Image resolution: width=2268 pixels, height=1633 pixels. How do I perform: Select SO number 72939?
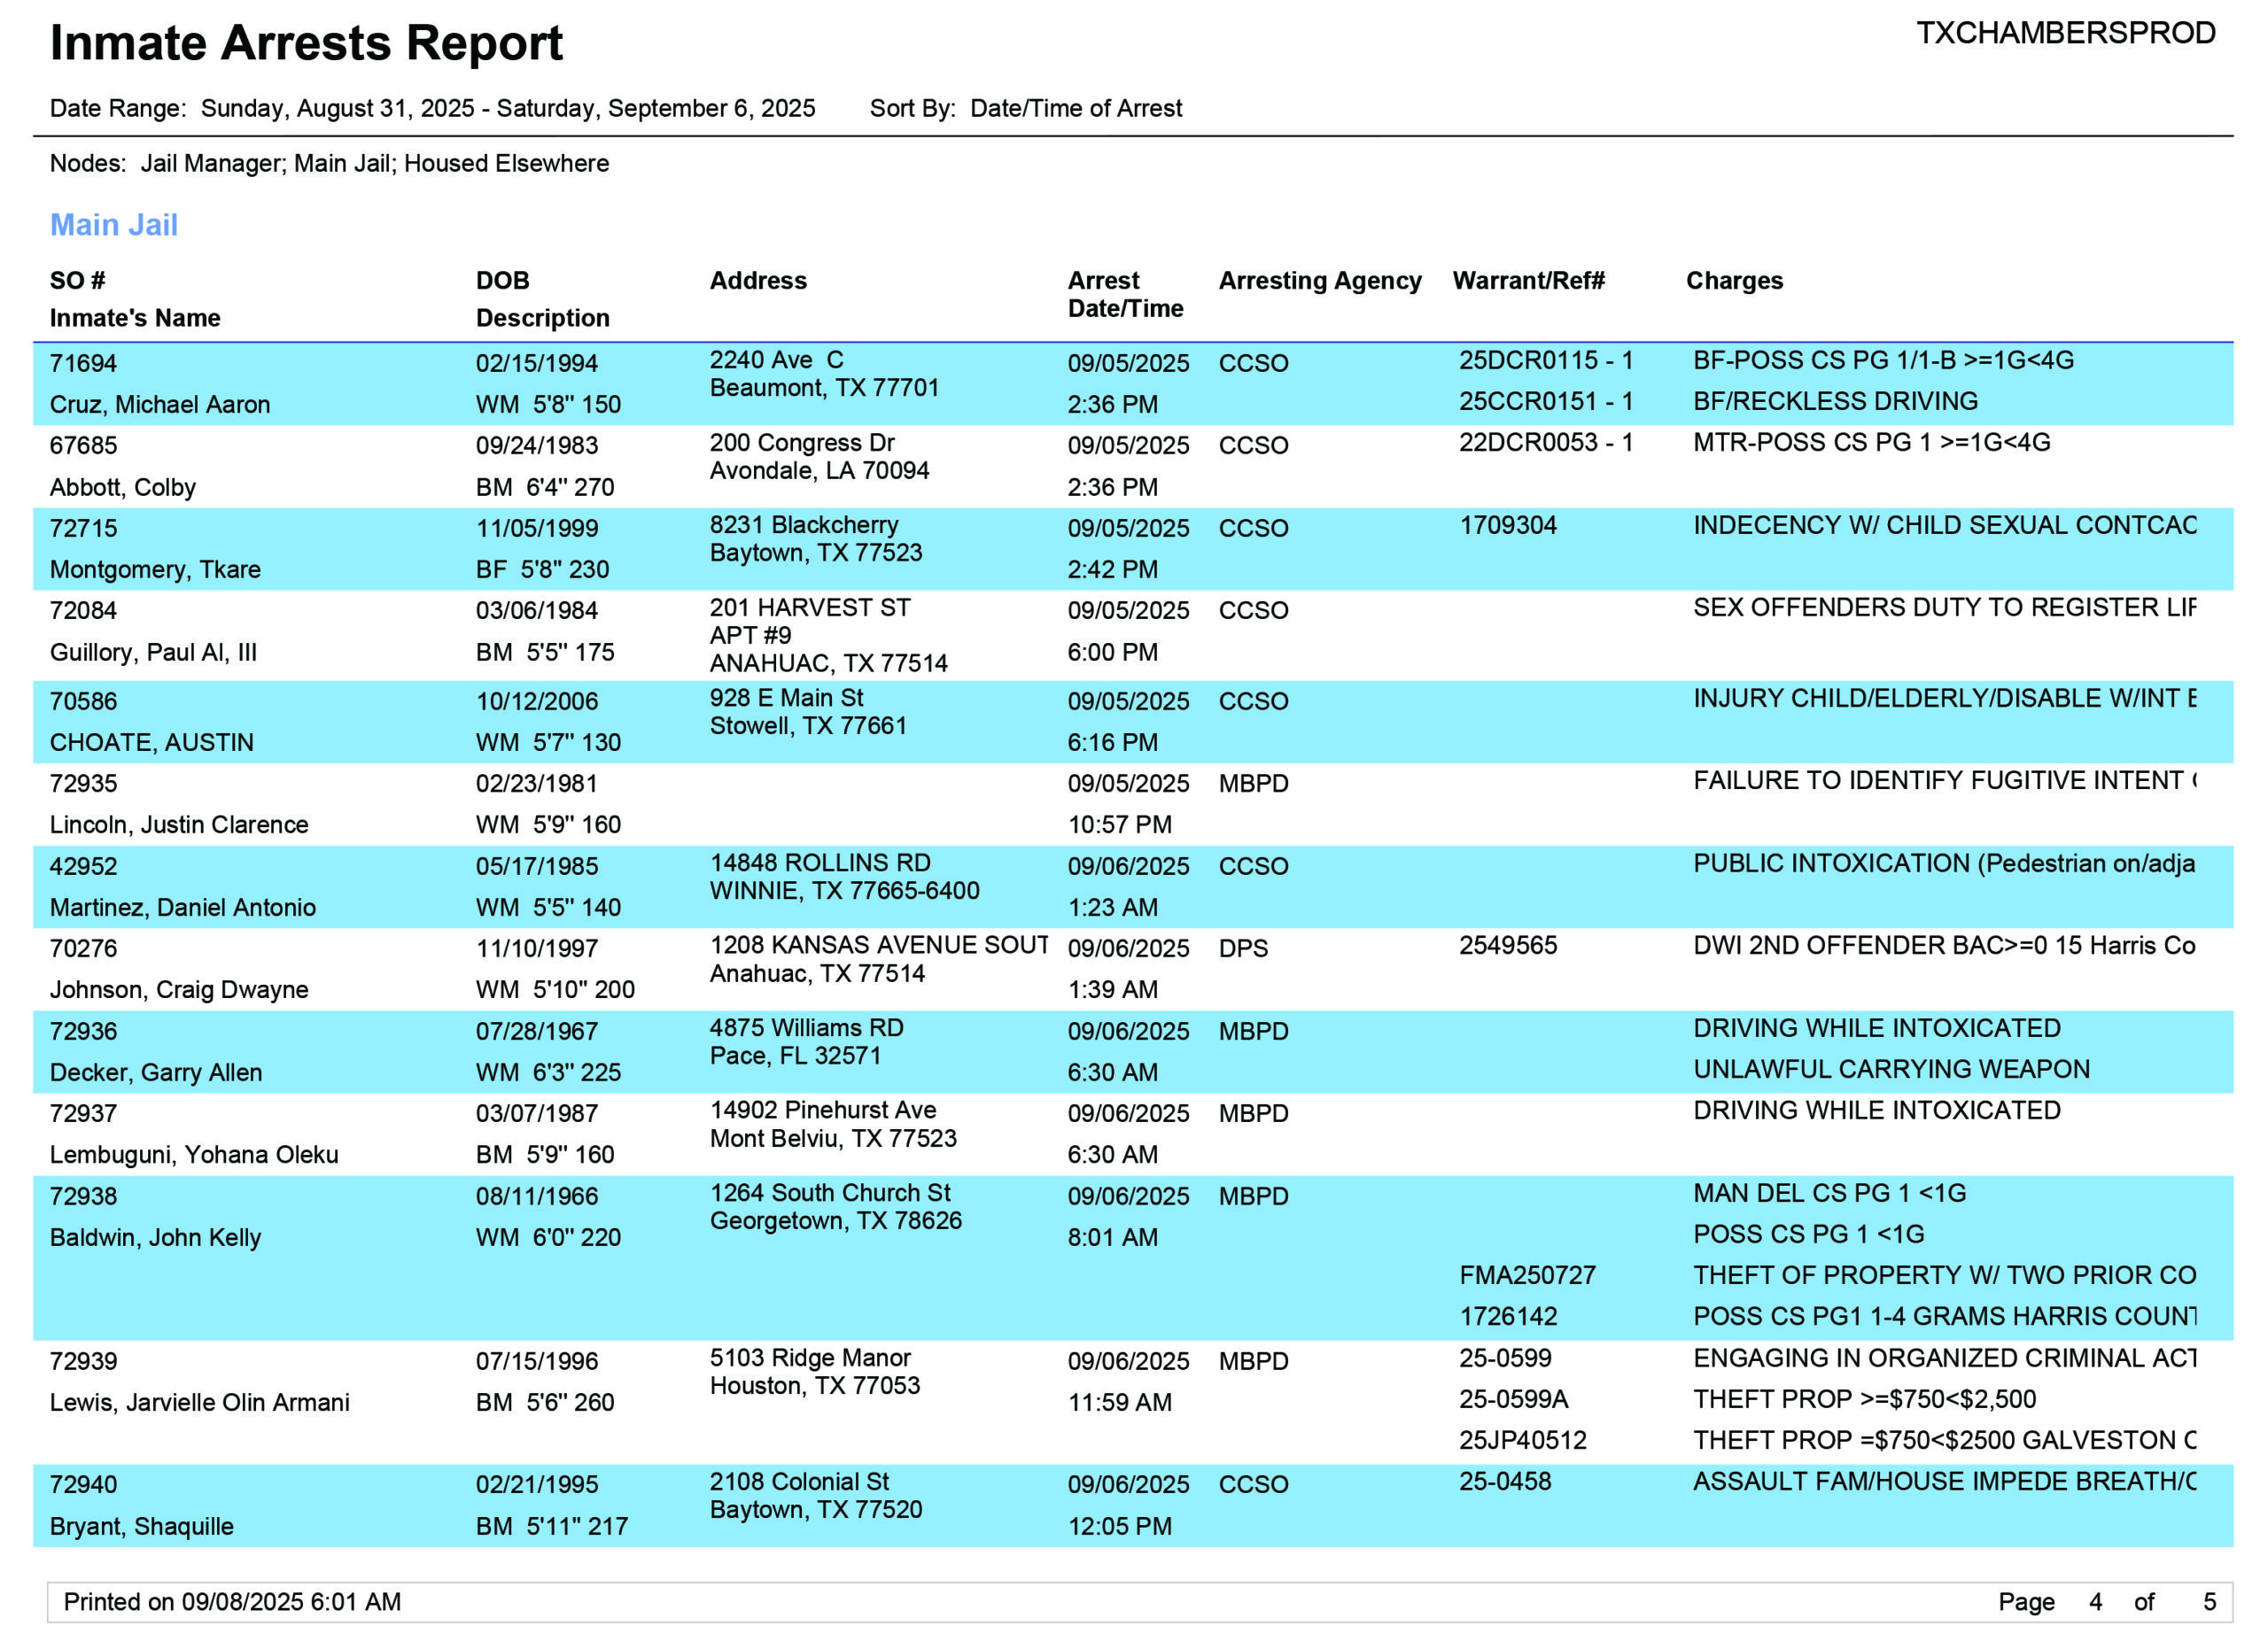pos(84,1360)
